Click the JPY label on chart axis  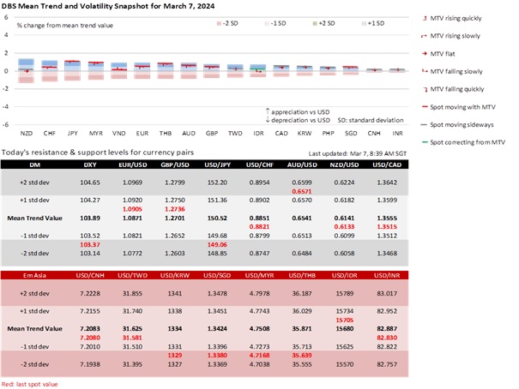coord(72,135)
